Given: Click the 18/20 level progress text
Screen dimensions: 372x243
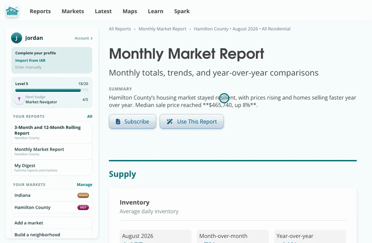Looking at the screenshot, I should [x=83, y=84].
